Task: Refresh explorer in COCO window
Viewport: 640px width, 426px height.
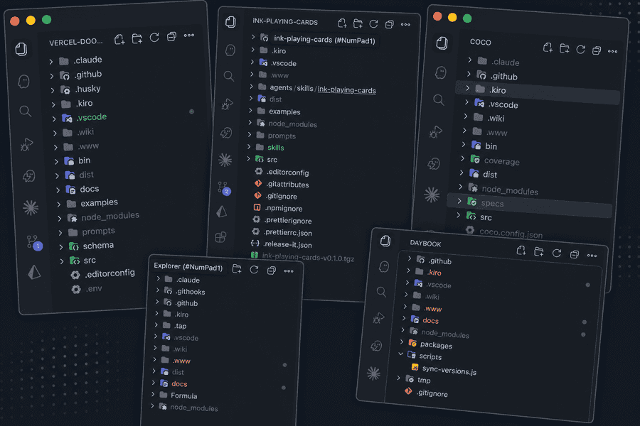Action: point(580,50)
